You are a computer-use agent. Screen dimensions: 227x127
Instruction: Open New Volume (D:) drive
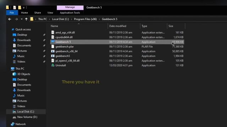(27, 117)
